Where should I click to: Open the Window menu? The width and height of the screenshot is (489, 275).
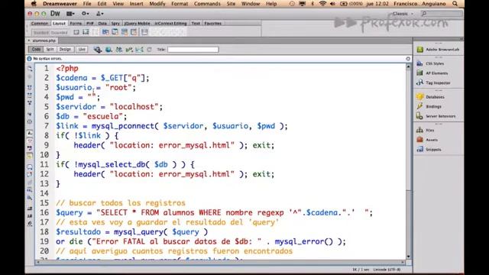tap(251, 4)
